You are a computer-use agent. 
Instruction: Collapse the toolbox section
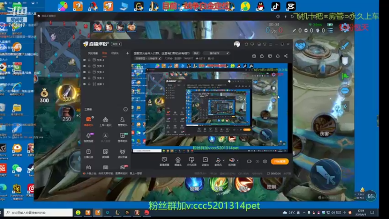coord(125,109)
